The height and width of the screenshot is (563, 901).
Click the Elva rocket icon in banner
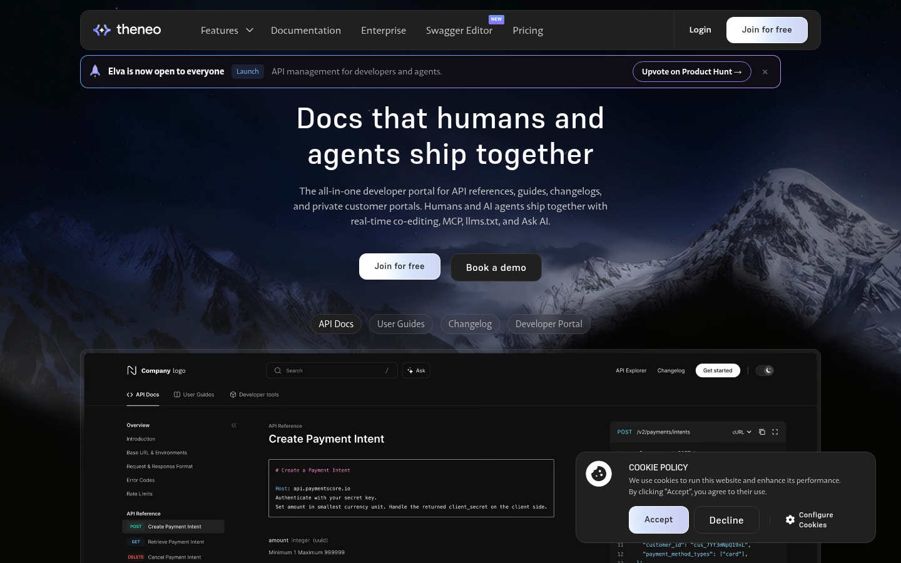click(95, 71)
